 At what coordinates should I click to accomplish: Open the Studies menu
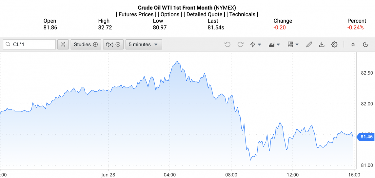tap(86, 44)
